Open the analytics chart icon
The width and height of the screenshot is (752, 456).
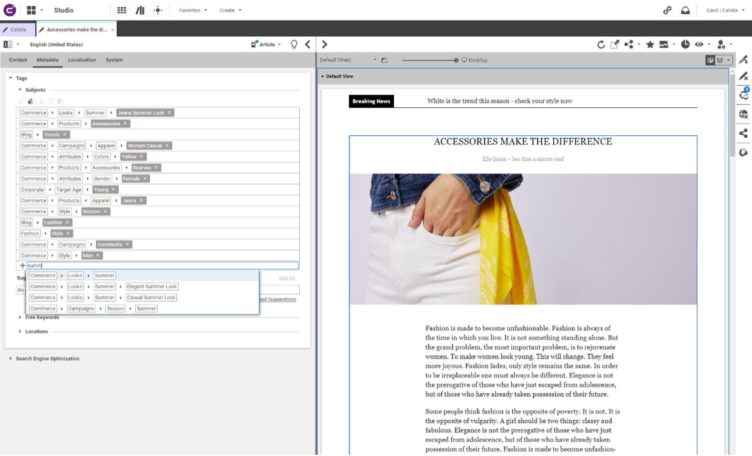(664, 44)
